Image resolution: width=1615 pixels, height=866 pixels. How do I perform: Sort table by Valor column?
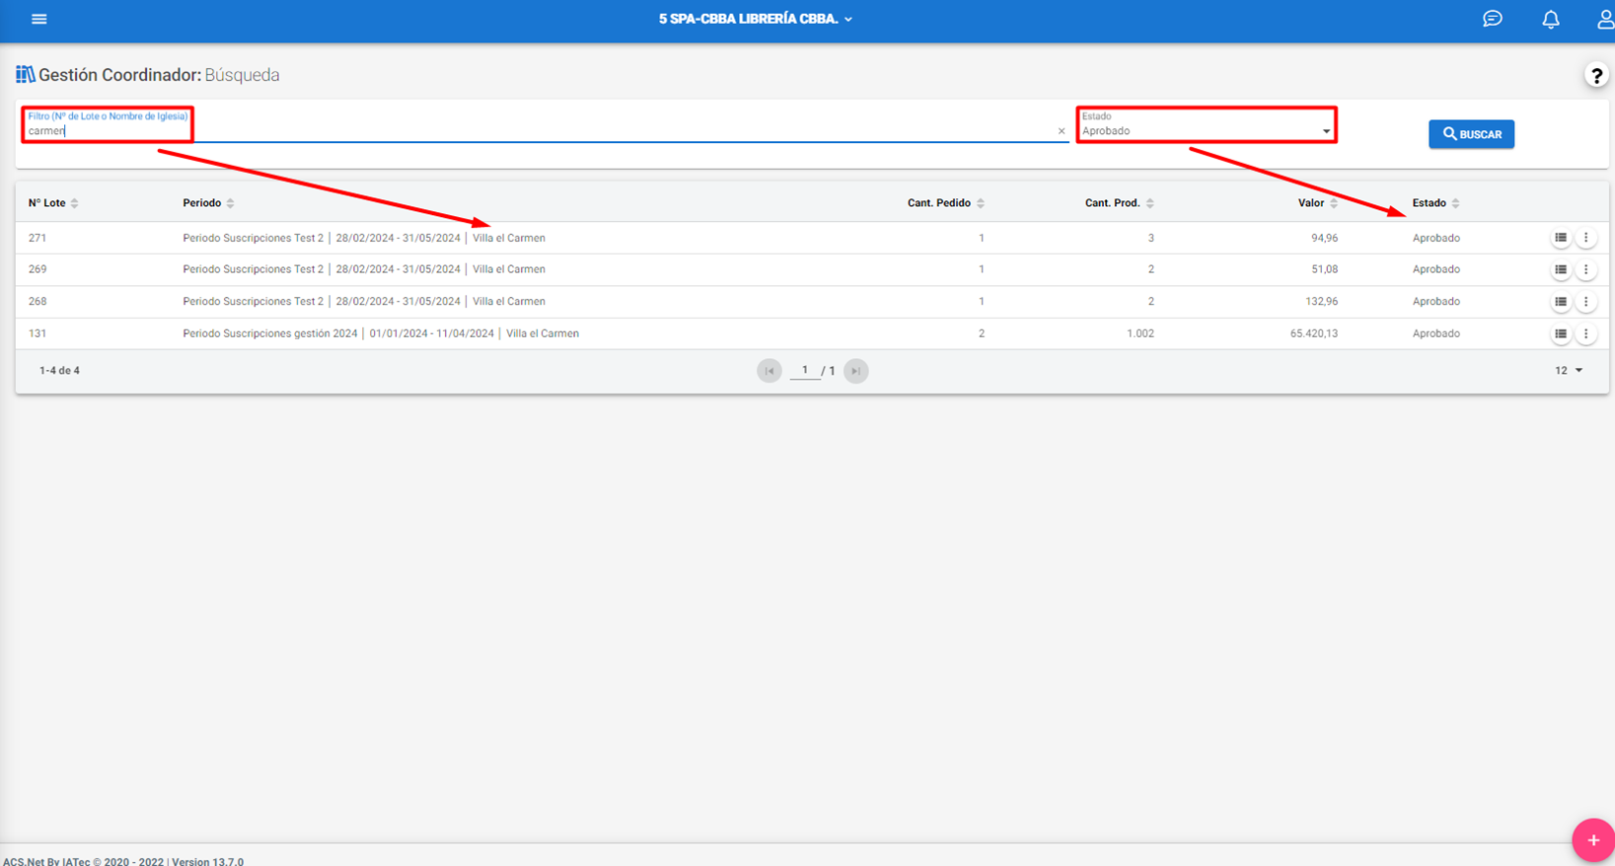(1318, 203)
